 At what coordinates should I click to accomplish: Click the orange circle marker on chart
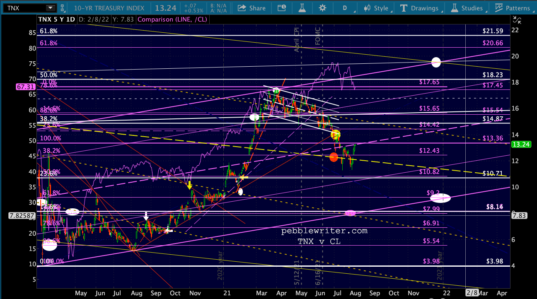click(334, 157)
